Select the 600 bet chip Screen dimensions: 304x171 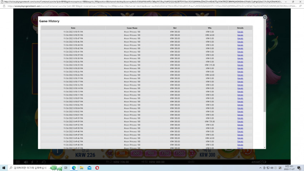(x=136, y=153)
